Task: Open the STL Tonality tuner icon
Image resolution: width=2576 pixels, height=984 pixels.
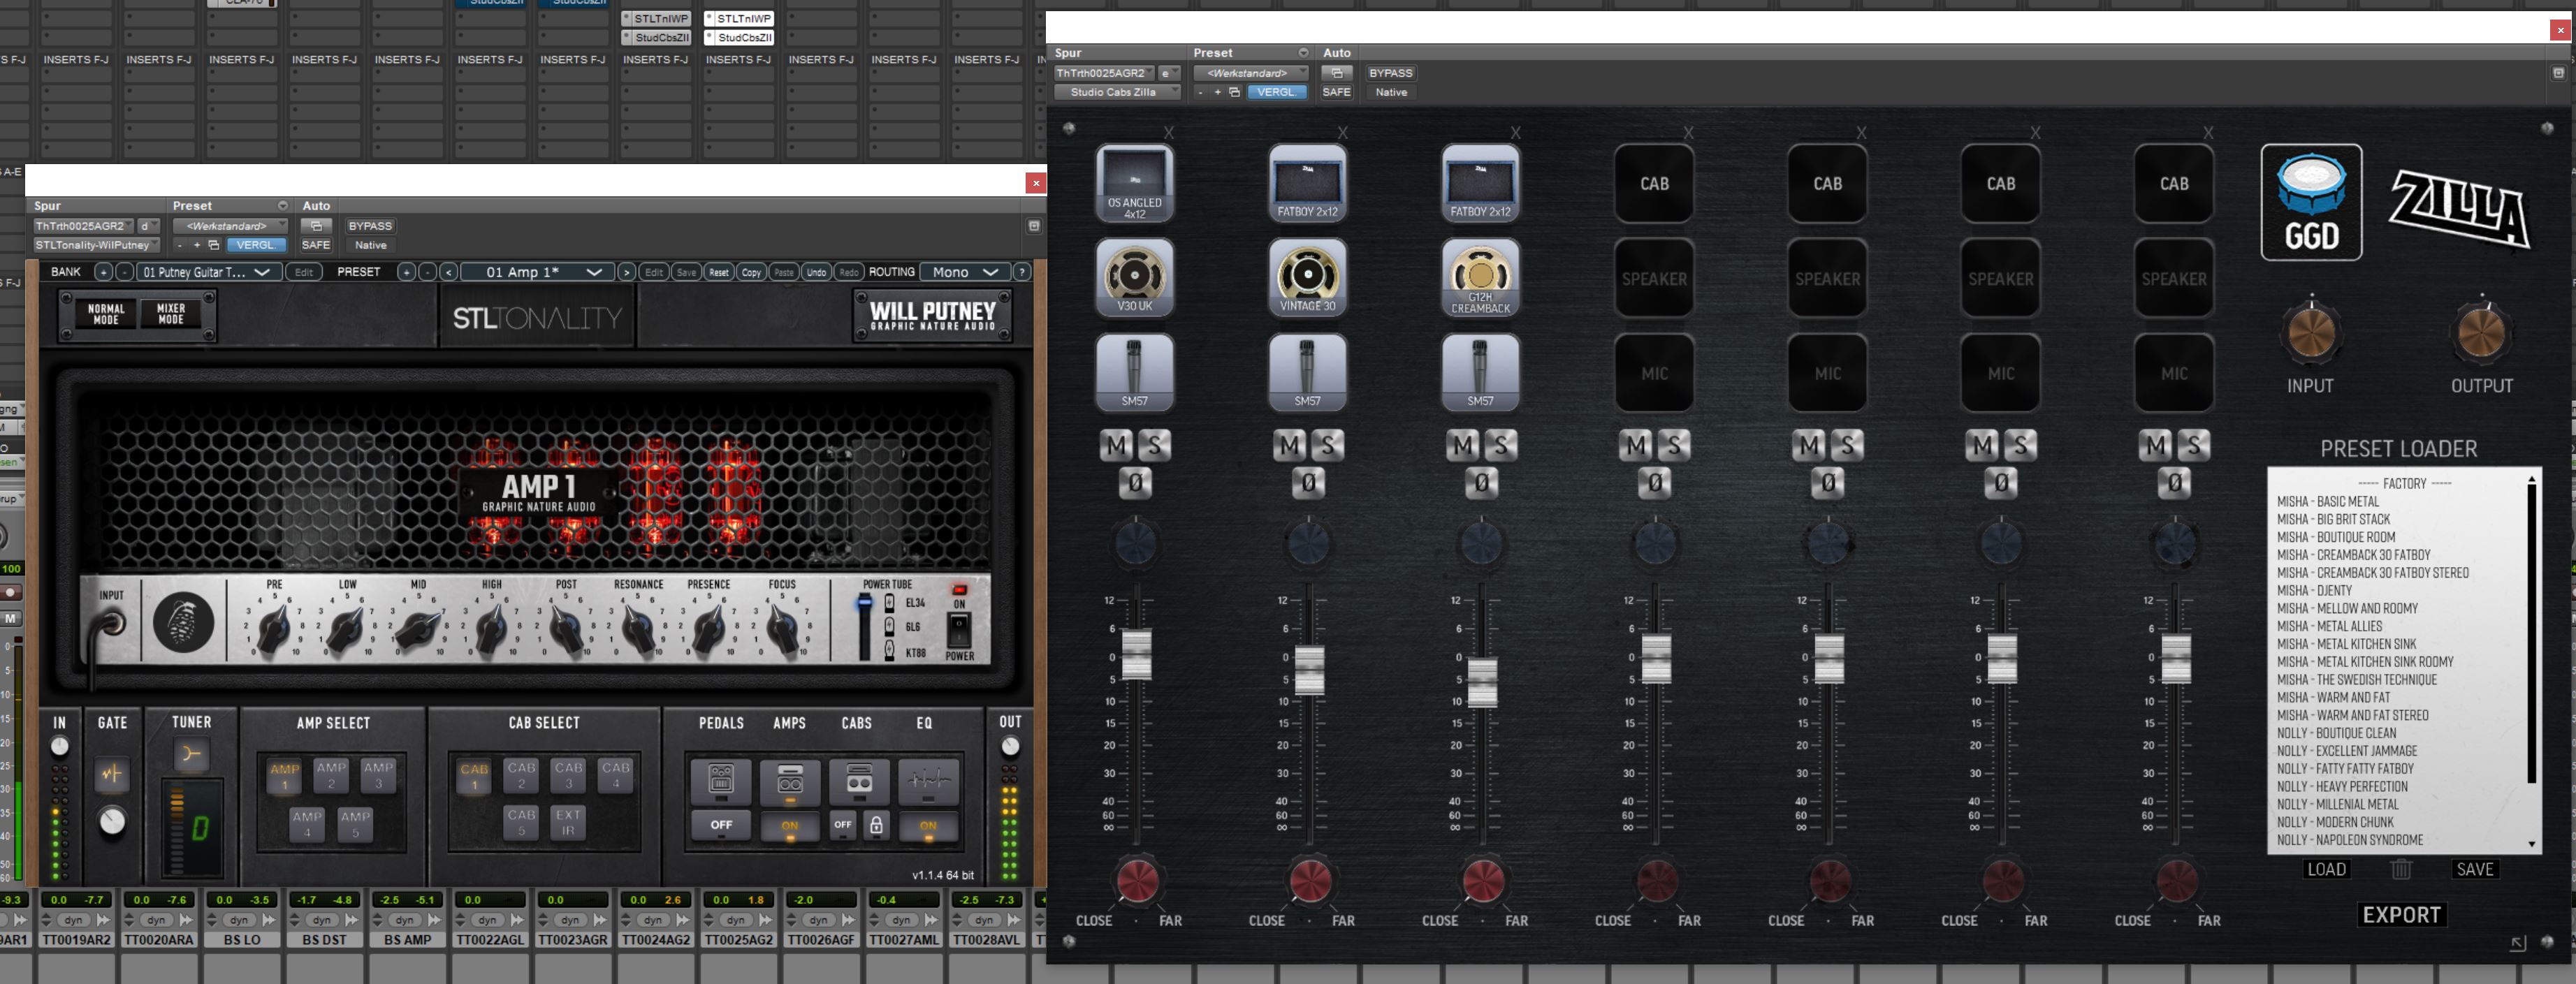Action: tap(190, 754)
